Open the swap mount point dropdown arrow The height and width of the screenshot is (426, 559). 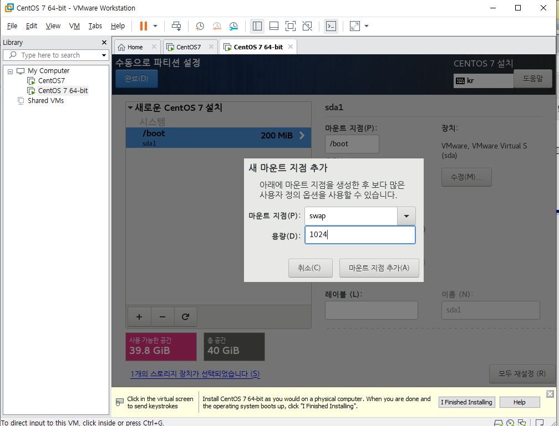tap(406, 216)
